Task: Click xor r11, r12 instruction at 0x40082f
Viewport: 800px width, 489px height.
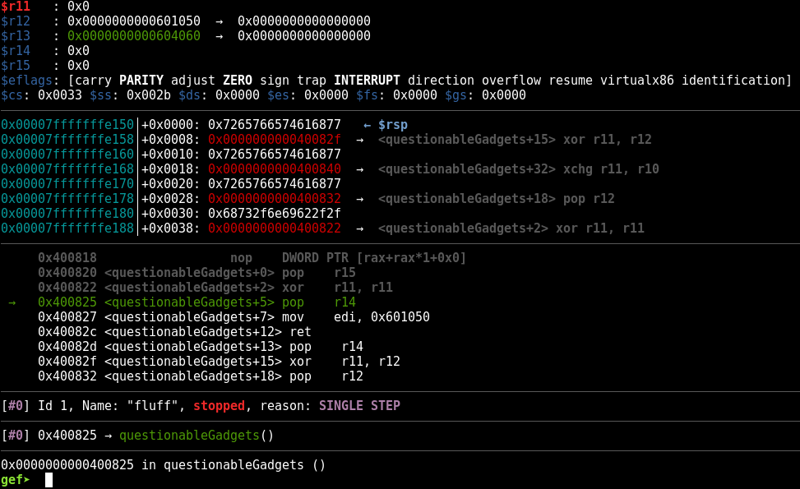Action: coord(345,361)
